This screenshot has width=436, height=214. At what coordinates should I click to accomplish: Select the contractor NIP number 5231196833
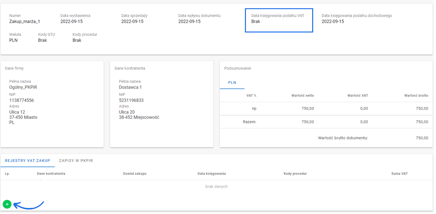click(131, 100)
